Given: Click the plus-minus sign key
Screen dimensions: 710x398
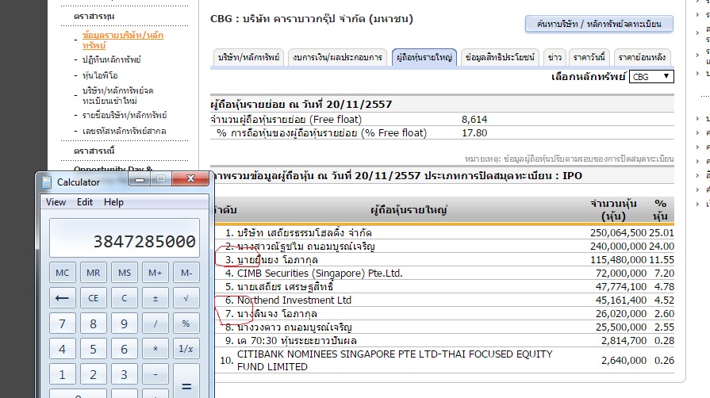Looking at the screenshot, I should pos(155,298).
